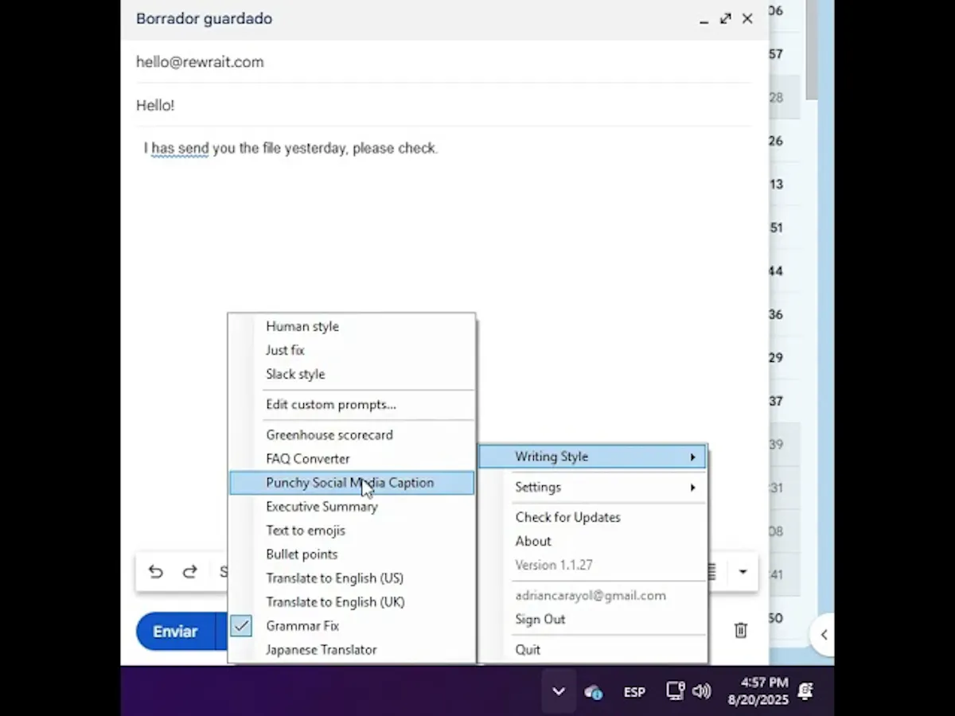Click Sign Out in tray menu

[591, 619]
